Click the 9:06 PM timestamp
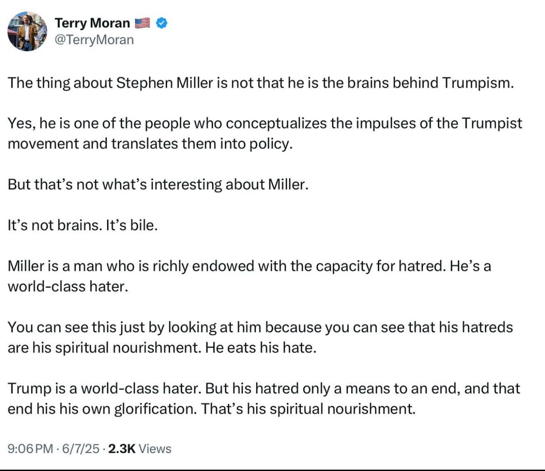Image resolution: width=545 pixels, height=471 pixels. point(30,449)
